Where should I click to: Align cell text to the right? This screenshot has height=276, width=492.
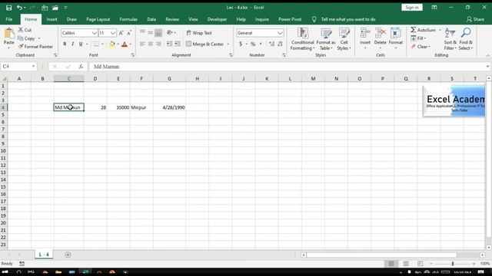pyautogui.click(x=158, y=44)
